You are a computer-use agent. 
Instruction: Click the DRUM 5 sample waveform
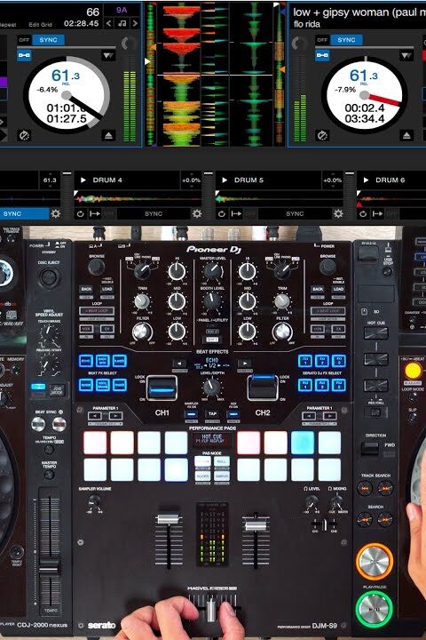[280, 198]
